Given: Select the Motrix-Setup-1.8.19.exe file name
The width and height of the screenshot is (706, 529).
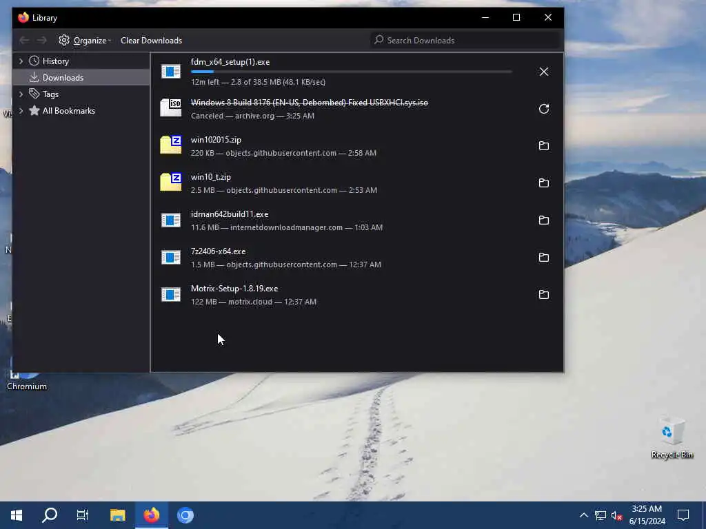Looking at the screenshot, I should pos(234,289).
